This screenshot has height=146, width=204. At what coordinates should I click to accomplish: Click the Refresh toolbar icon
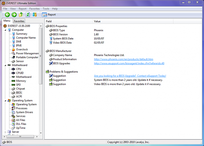pyautogui.click(x=28, y=15)
